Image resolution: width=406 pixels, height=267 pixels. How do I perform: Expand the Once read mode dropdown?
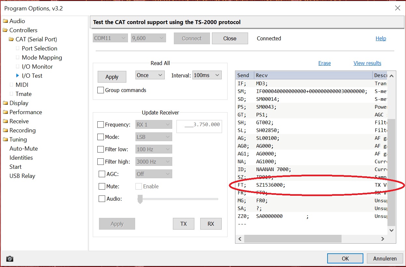tap(150, 75)
